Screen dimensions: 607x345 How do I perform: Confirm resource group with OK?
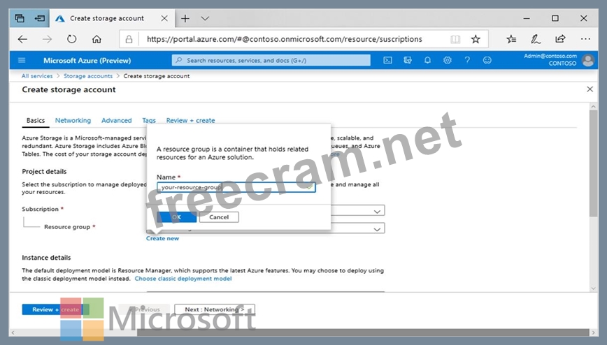tap(176, 217)
